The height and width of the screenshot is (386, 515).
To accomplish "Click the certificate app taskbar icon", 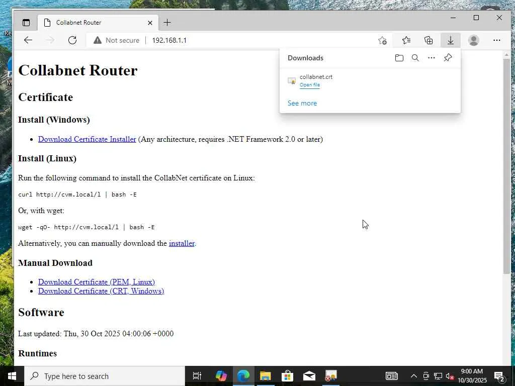I will (331, 376).
